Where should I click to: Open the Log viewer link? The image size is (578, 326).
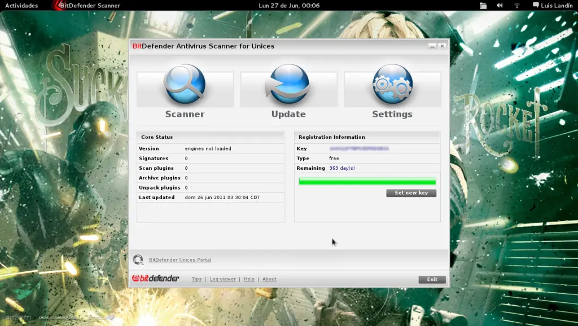(222, 279)
